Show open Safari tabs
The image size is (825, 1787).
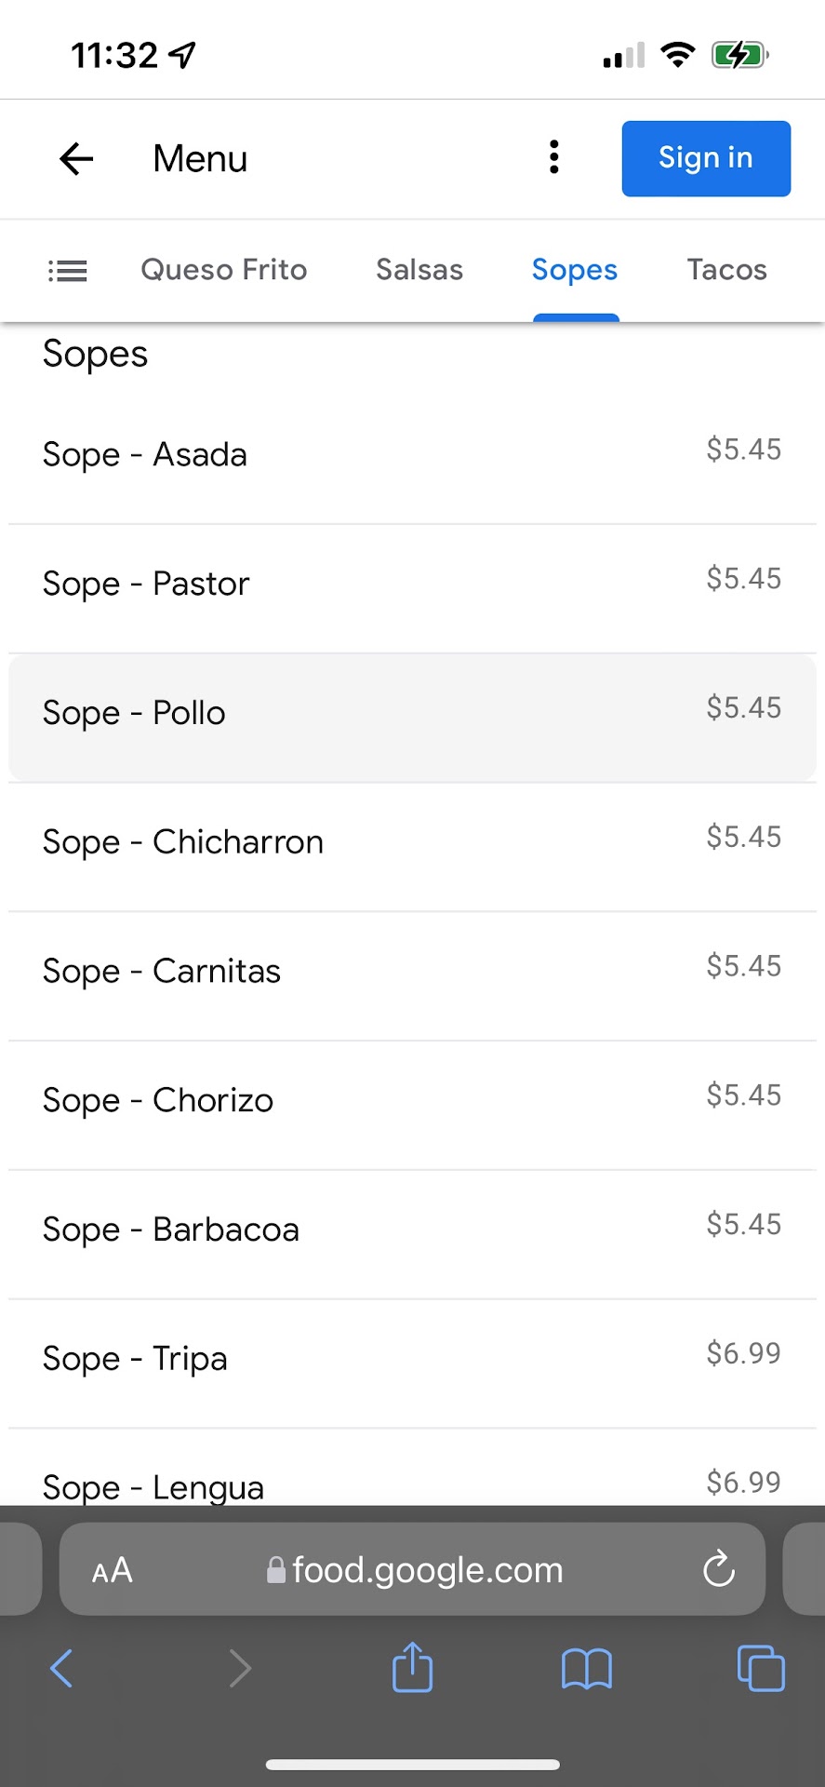pyautogui.click(x=760, y=1668)
